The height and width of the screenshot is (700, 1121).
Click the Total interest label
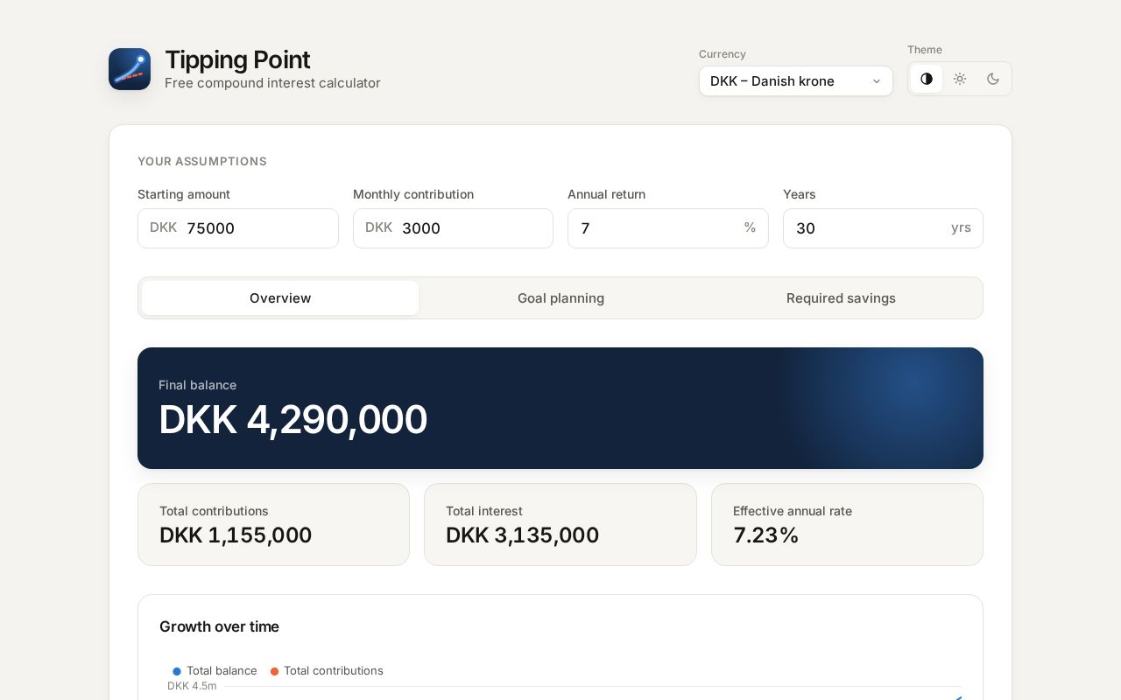(x=484, y=511)
